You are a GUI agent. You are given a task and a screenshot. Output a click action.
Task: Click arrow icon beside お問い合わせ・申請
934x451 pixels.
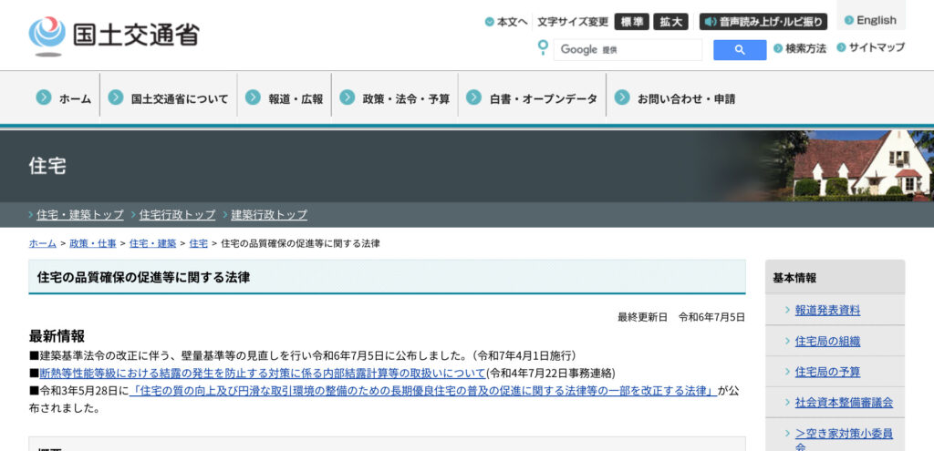622,97
